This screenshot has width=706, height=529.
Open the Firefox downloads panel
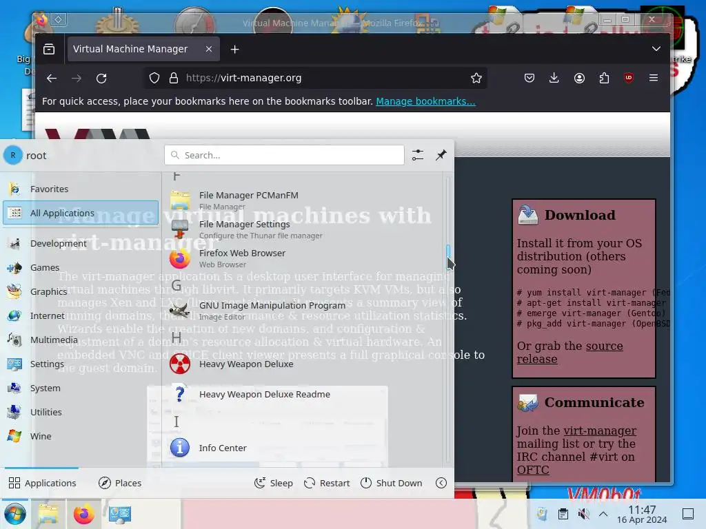554,79
